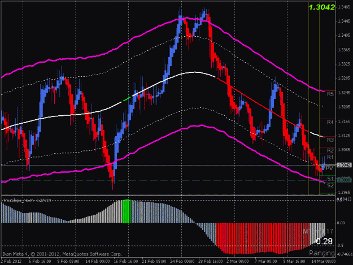Click the green 1.3042 price display
This screenshot has height=265, width=353.
pyautogui.click(x=322, y=7)
